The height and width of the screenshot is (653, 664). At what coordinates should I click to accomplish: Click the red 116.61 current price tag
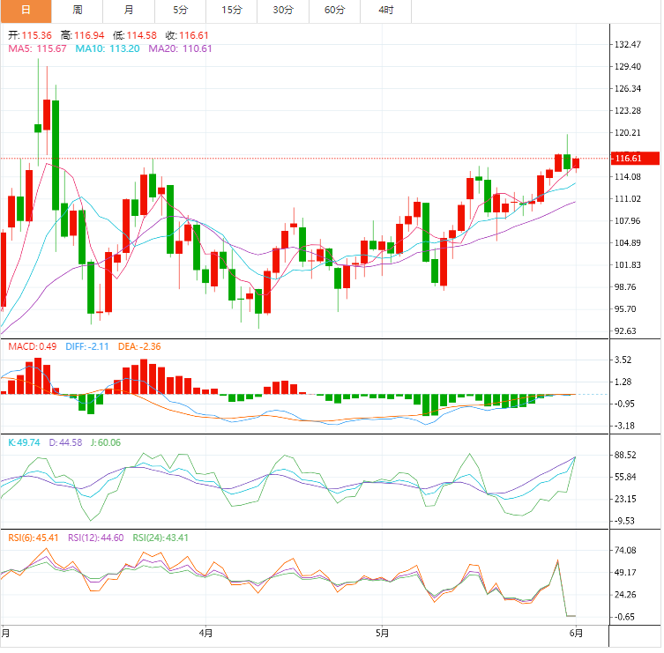(x=635, y=159)
